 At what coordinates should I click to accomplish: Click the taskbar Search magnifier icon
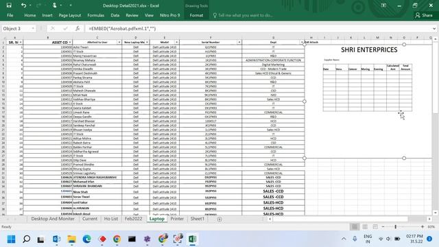tap(26, 239)
